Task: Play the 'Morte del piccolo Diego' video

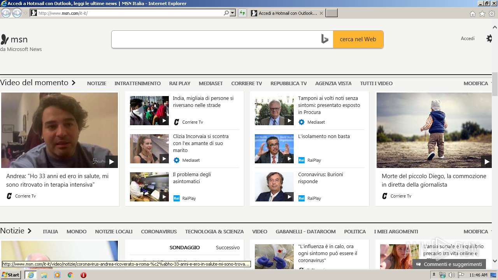Action: point(434,130)
